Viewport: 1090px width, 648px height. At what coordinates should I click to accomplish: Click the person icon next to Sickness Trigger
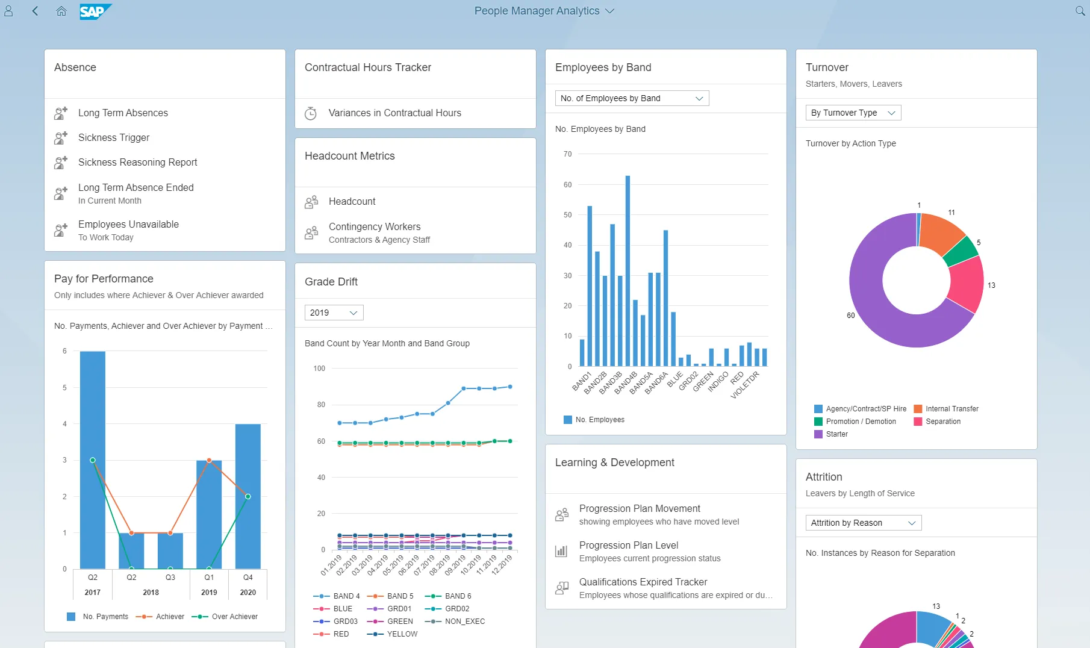[x=61, y=137]
